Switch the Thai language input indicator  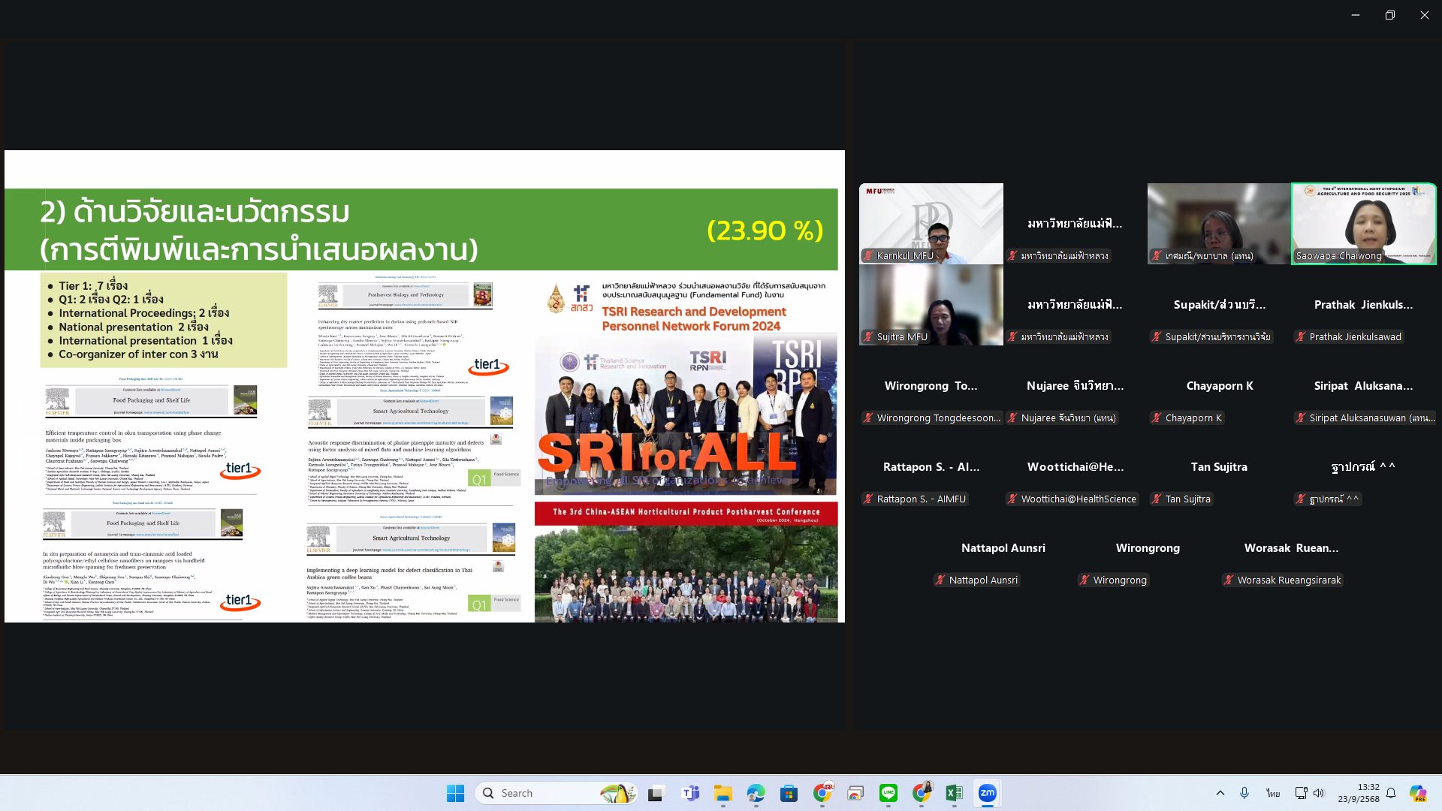1273,793
